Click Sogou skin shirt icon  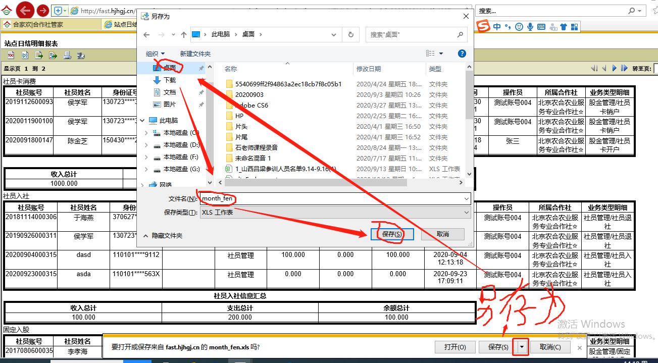click(x=564, y=26)
